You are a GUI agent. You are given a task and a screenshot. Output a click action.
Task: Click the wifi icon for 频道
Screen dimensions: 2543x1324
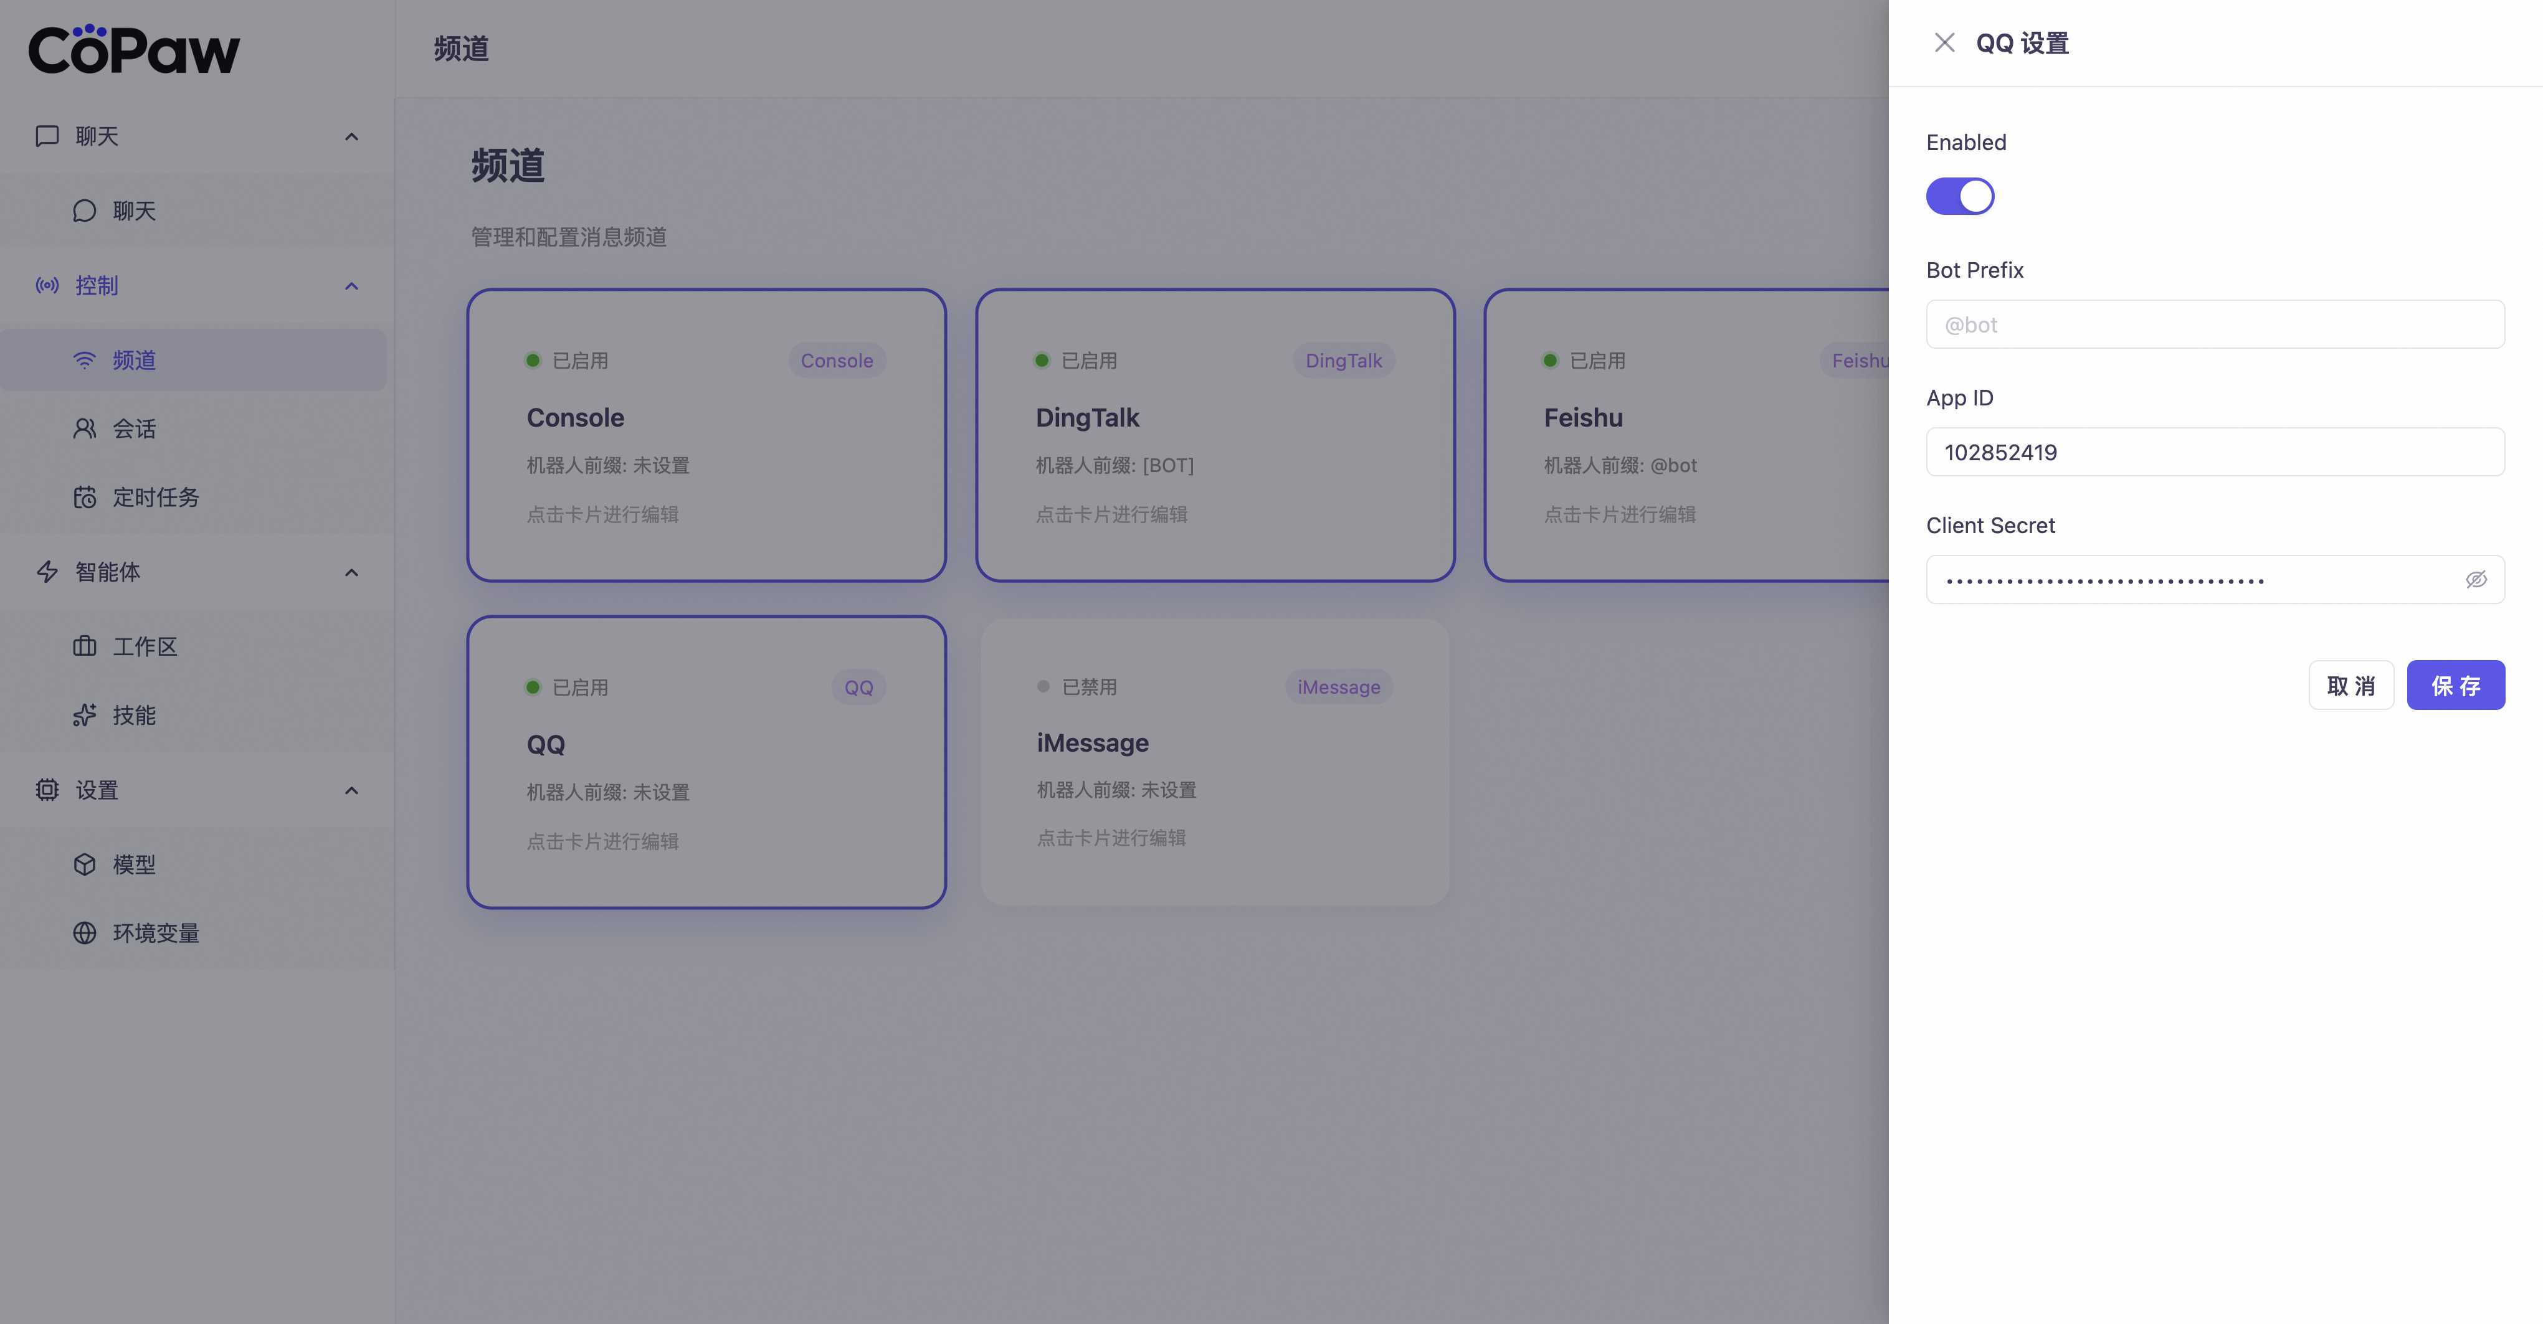click(x=85, y=360)
